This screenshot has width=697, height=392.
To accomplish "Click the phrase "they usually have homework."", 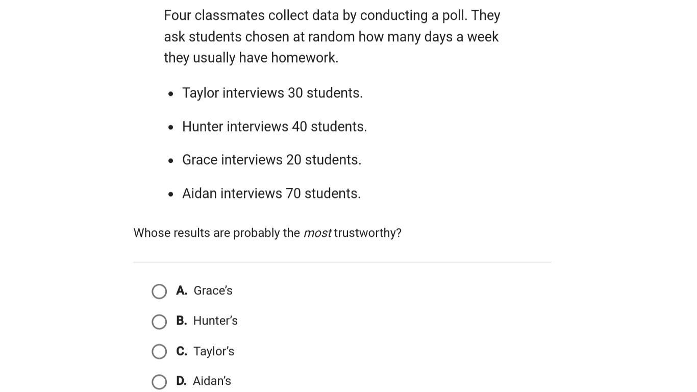I will (x=251, y=58).
